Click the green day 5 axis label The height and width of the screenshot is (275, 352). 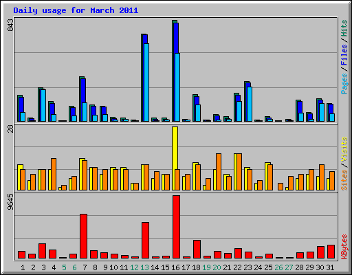click(64, 267)
